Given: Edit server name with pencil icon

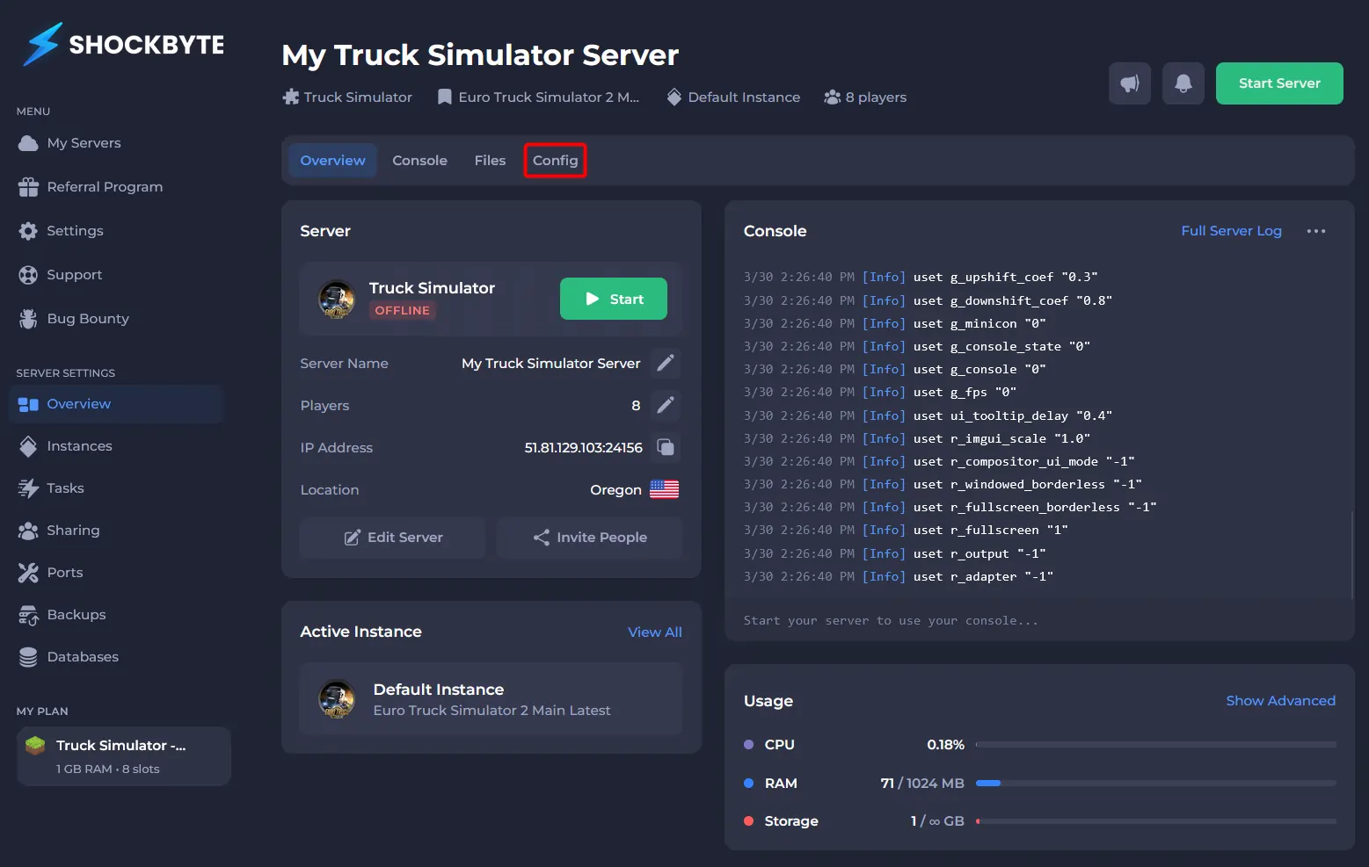Looking at the screenshot, I should point(666,363).
